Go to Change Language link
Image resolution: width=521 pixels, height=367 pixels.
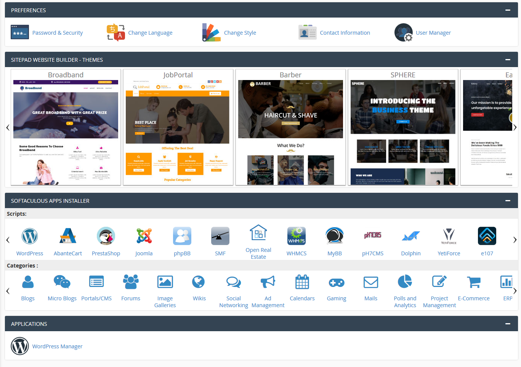point(150,33)
